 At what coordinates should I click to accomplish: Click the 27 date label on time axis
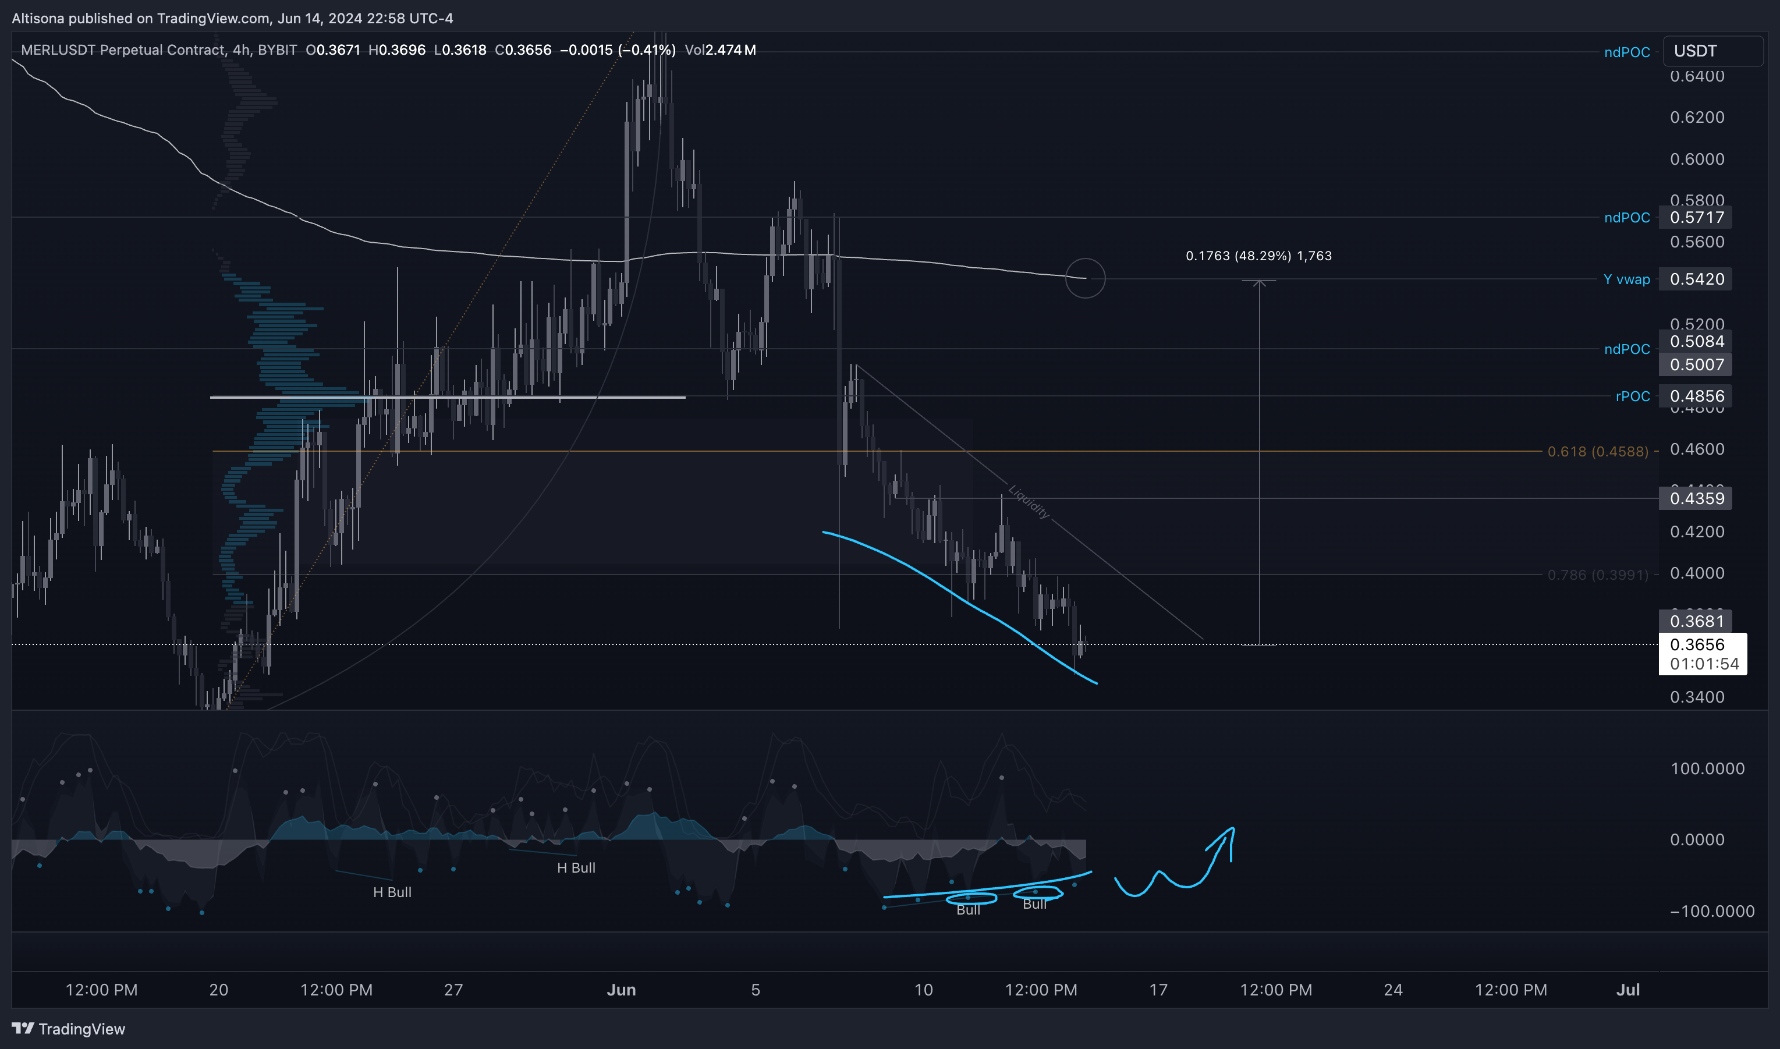pyautogui.click(x=453, y=990)
